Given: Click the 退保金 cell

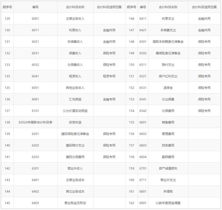Looking at the screenshot, I should click(168, 88).
